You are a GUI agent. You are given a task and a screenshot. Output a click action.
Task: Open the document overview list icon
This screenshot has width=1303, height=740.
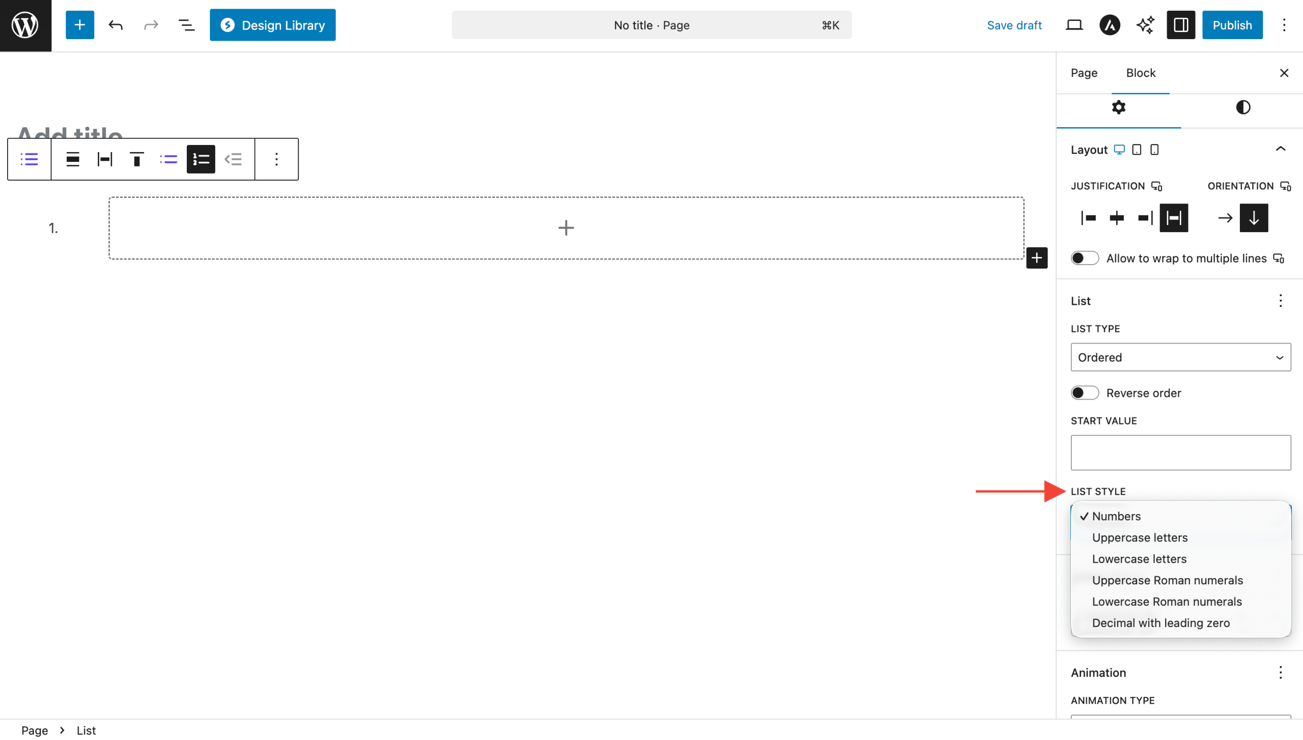pos(186,25)
